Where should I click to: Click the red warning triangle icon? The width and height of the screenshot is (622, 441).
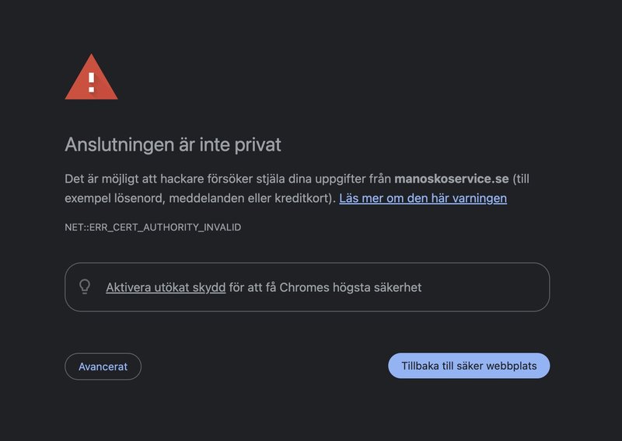[x=91, y=78]
